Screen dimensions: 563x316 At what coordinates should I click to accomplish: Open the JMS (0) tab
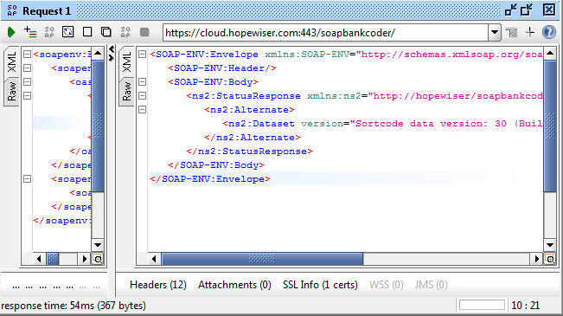tap(432, 285)
